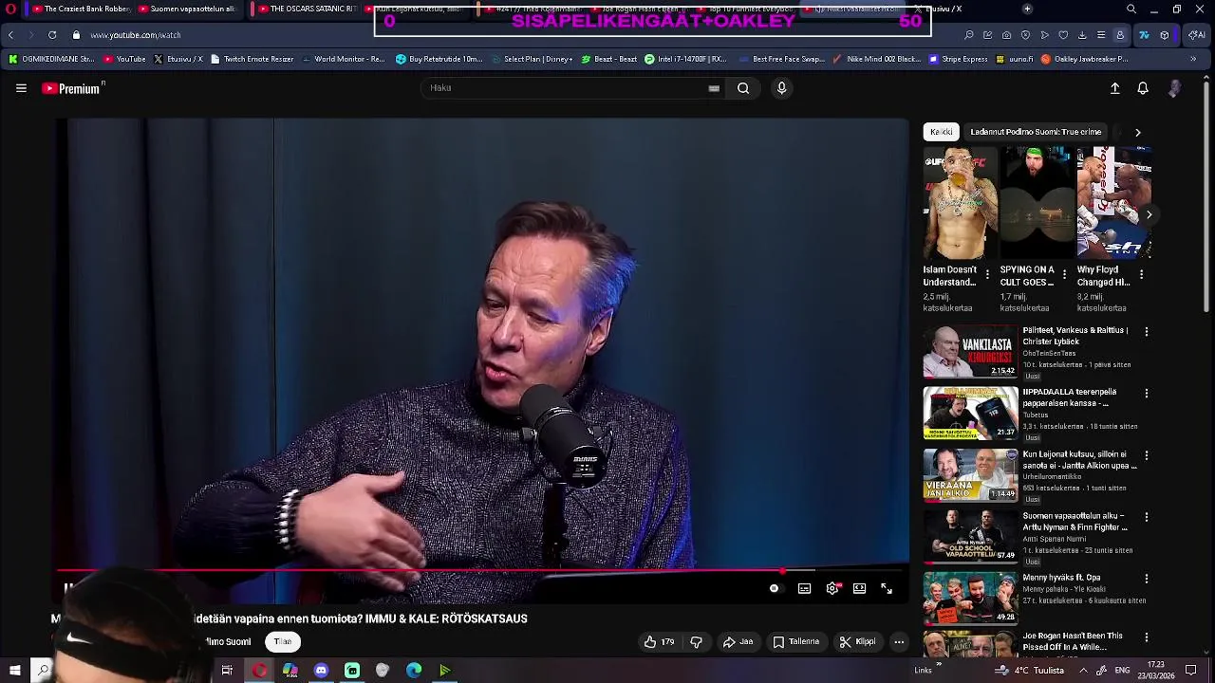Open more actions ellipsis below video
Image resolution: width=1215 pixels, height=683 pixels.
(x=899, y=642)
